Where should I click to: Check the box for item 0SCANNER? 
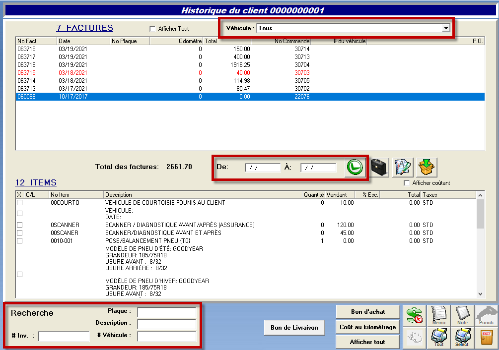(20, 225)
